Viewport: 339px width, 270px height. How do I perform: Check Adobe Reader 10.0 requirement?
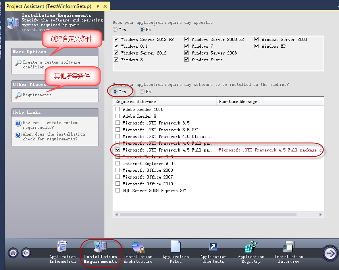tap(117, 109)
